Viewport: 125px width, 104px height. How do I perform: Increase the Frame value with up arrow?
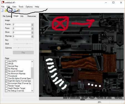pos(32,24)
